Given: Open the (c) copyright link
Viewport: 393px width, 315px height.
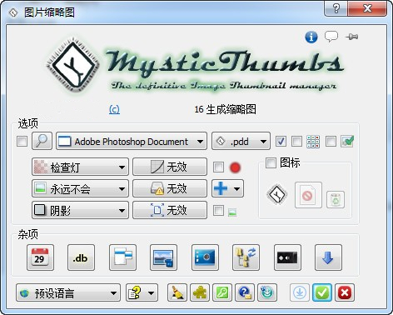Looking at the screenshot, I should (x=114, y=109).
